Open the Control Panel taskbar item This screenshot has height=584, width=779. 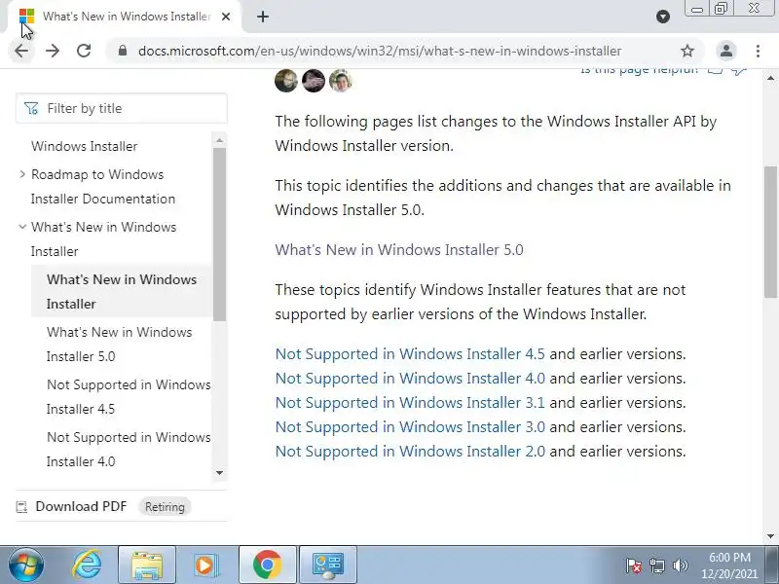pyautogui.click(x=328, y=566)
